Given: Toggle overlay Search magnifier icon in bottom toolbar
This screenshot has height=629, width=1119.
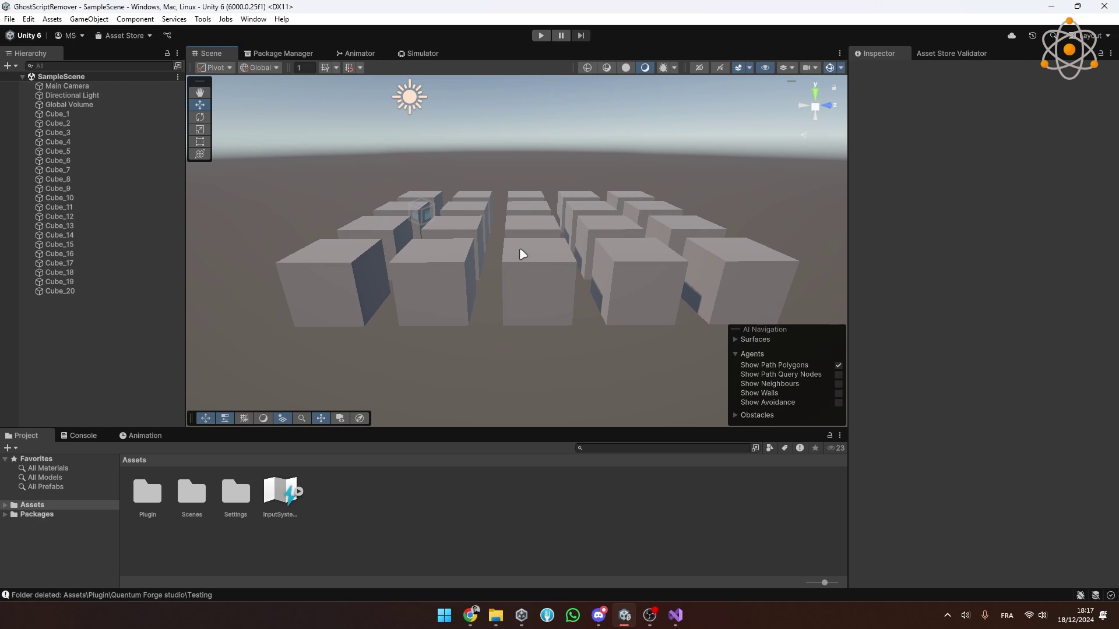Looking at the screenshot, I should (x=302, y=418).
